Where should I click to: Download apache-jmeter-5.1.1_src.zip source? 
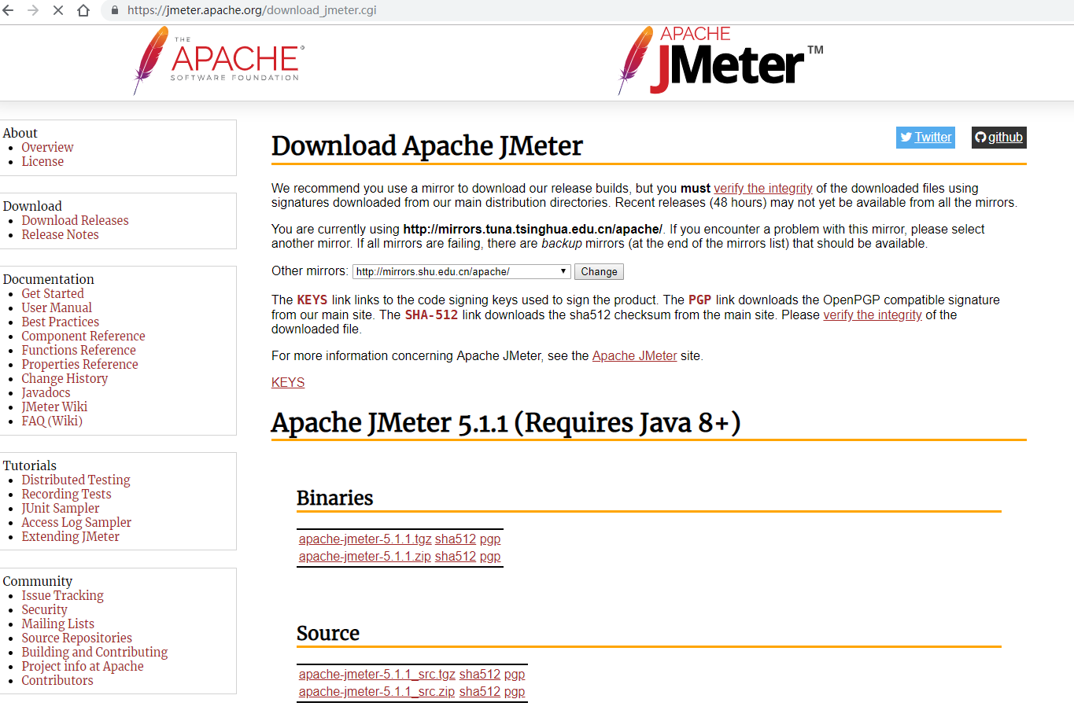tap(377, 691)
